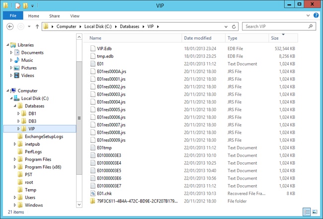The height and width of the screenshot is (219, 323).
Task: Click the blue Help question mark icon
Action: pos(316,15)
